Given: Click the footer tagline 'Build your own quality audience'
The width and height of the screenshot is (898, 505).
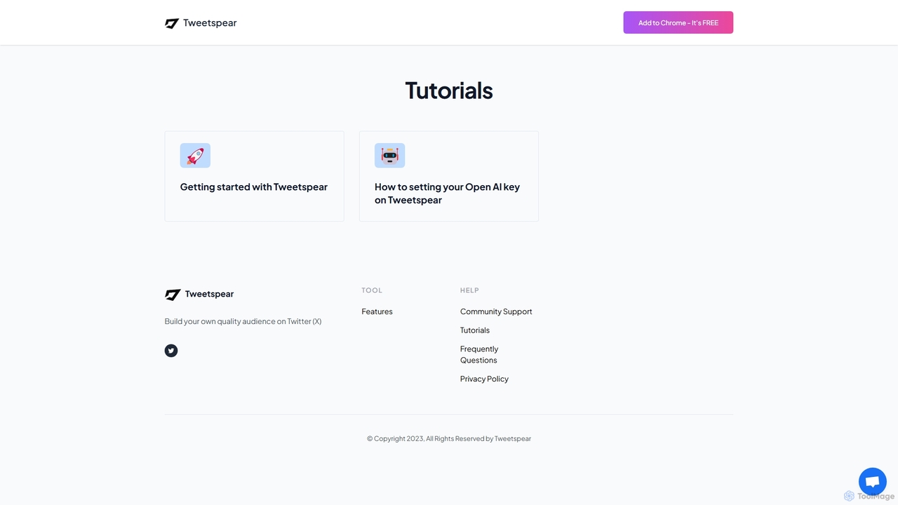Looking at the screenshot, I should [x=243, y=321].
